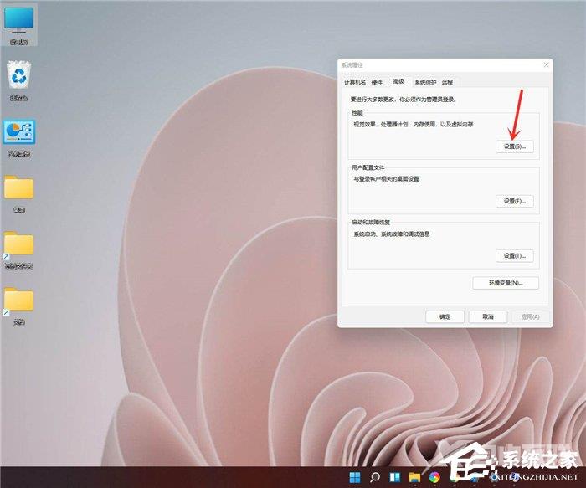Click the 与登录帐户相关的桌面设置 description
This screenshot has height=488, width=586.
pos(386,179)
